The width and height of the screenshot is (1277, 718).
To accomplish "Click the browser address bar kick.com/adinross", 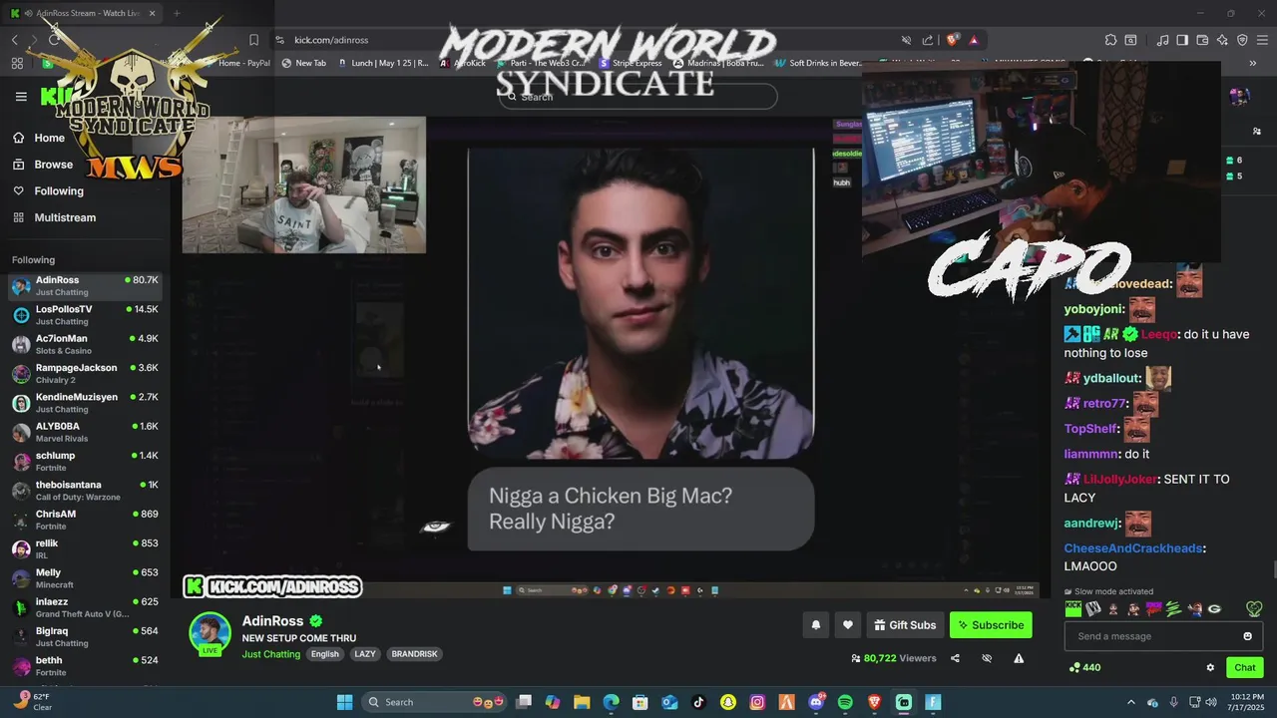I will pyautogui.click(x=331, y=40).
